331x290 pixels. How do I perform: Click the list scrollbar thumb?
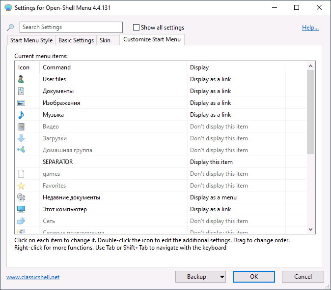[310, 112]
